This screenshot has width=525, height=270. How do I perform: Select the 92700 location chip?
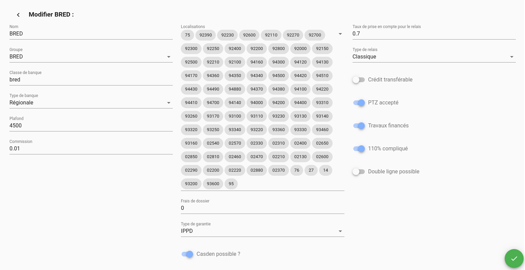pyautogui.click(x=315, y=35)
